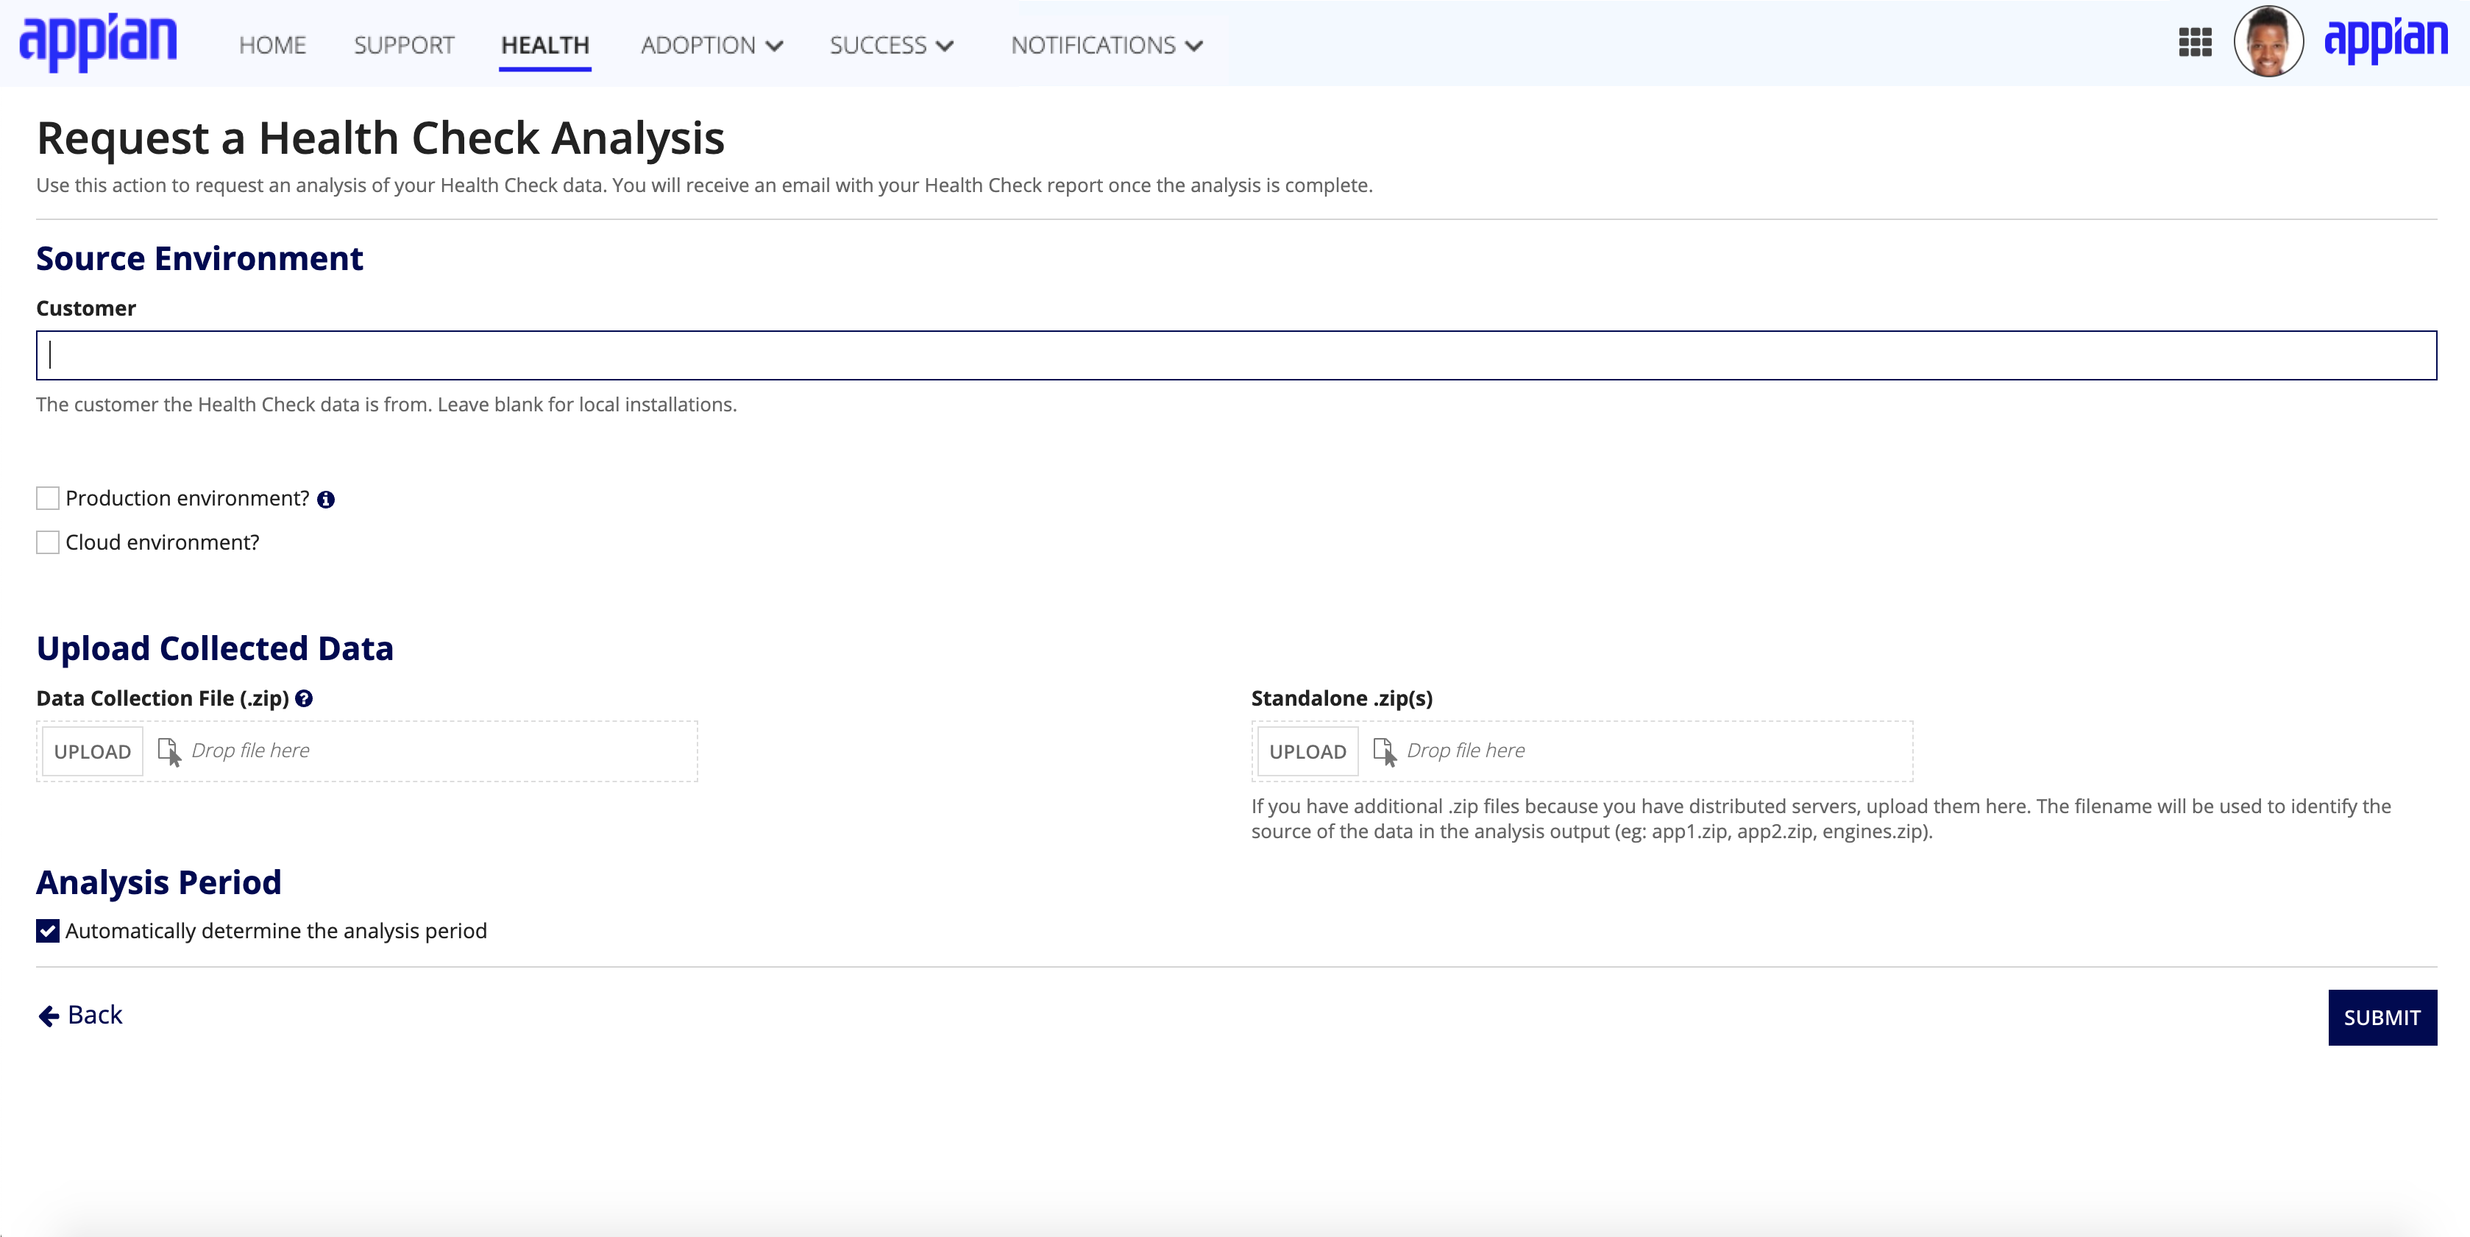Click the Back arrow icon
This screenshot has width=2470, height=1237.
click(x=49, y=1016)
